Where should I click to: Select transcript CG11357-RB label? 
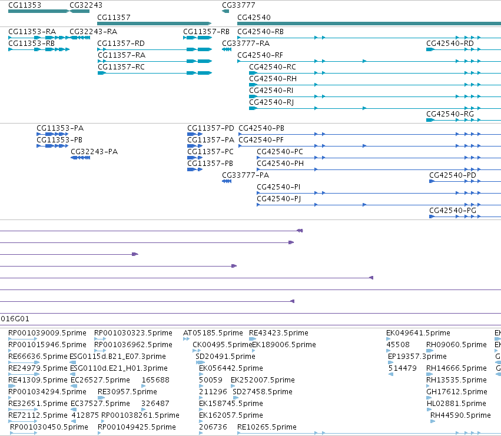[207, 32]
